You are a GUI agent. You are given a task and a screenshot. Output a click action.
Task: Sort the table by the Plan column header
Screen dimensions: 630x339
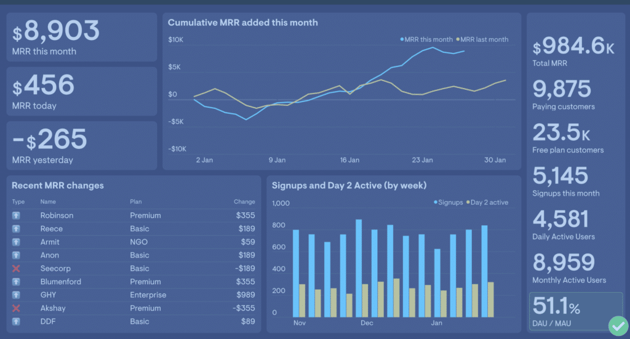[136, 202]
